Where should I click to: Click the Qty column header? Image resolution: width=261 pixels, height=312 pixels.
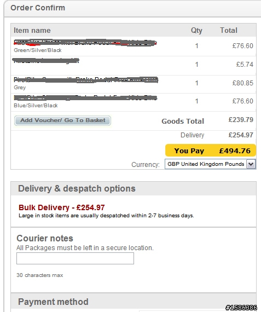click(196, 31)
